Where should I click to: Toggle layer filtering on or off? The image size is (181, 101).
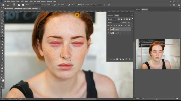coord(132,19)
